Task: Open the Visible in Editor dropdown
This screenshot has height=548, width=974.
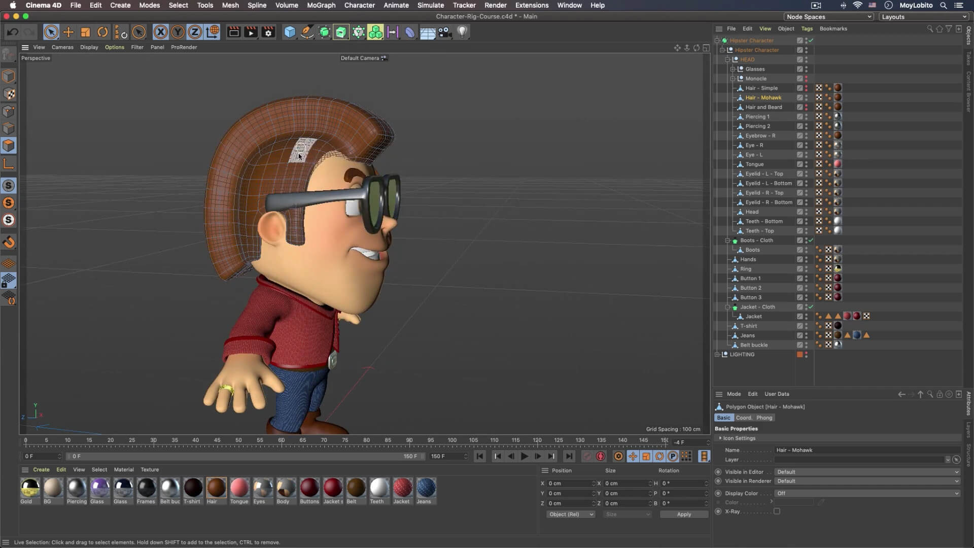Action: pyautogui.click(x=867, y=472)
